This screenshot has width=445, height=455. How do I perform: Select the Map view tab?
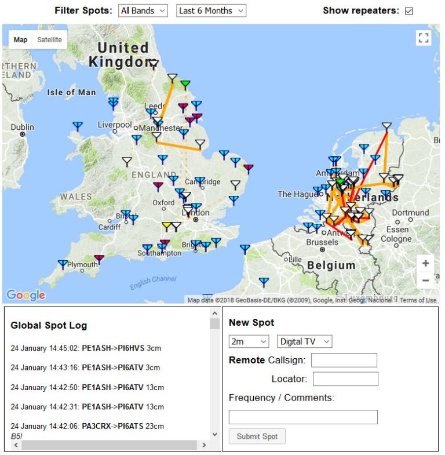[x=20, y=40]
